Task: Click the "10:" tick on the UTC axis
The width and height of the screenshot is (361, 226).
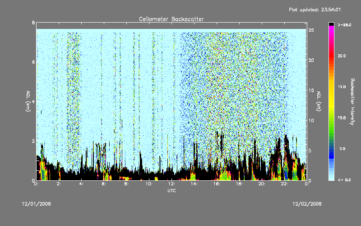Action: tap(149, 184)
